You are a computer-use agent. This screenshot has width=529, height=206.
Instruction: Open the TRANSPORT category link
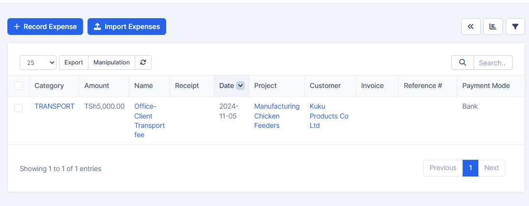(55, 106)
